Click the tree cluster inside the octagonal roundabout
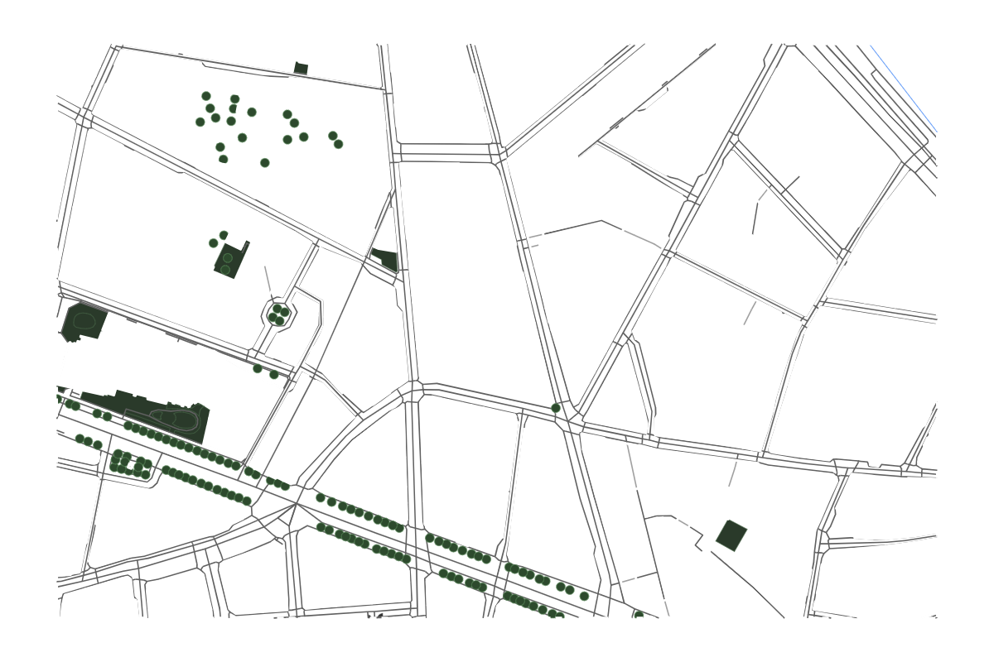 pyautogui.click(x=279, y=314)
